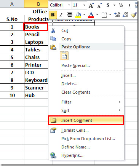Open the Calibri font name dropdown
Image resolution: width=139 pixels, height=166 pixels.
pyautogui.click(x=69, y=5)
